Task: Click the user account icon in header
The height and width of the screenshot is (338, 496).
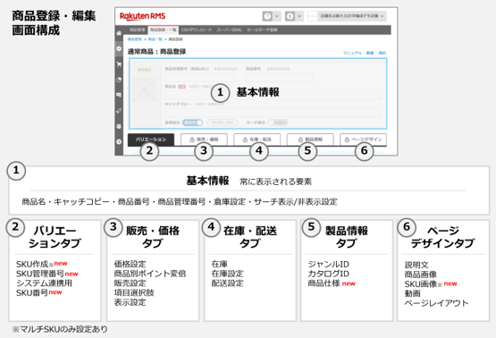Action: click(290, 16)
